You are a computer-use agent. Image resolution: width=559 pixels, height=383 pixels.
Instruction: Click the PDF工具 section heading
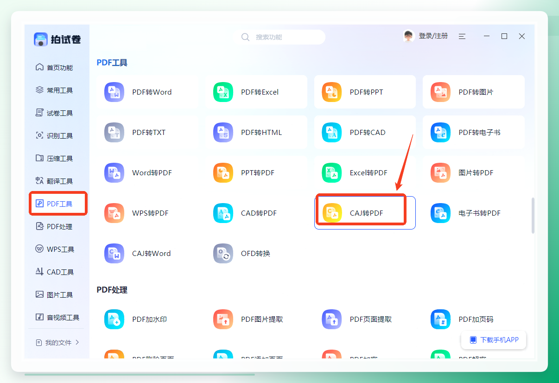pos(112,63)
